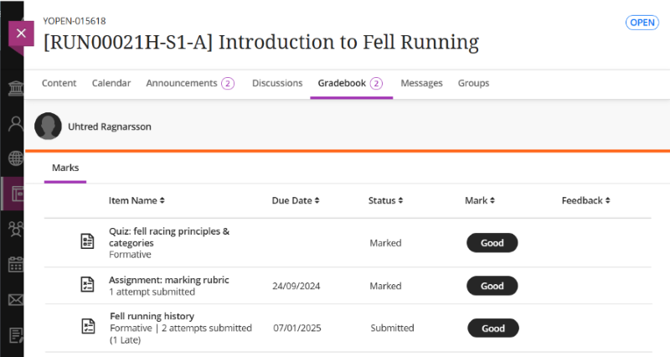The width and height of the screenshot is (670, 357).
Task: Open the groups/organisations icon in the sidebar
Action: 14,229
